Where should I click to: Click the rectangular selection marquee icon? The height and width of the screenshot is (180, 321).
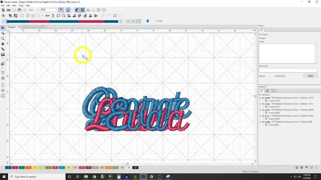(22, 16)
